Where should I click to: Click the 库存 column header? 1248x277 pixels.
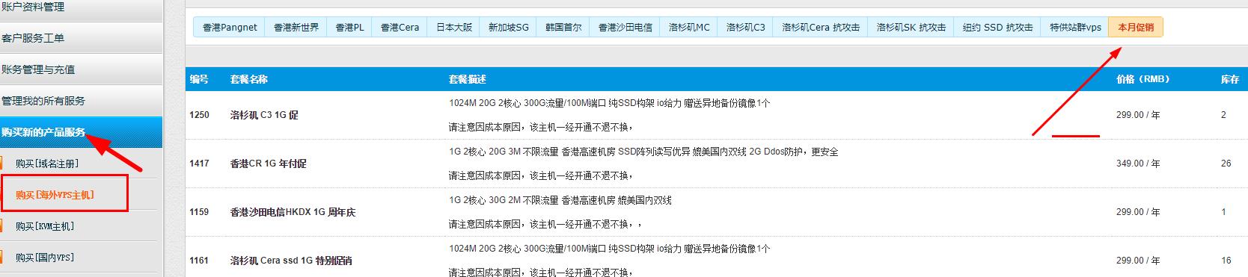click(x=1230, y=79)
